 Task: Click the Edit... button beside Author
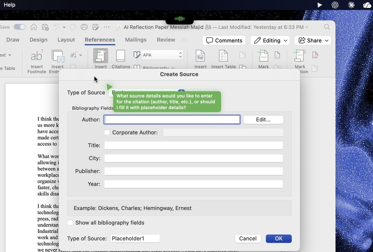click(263, 120)
